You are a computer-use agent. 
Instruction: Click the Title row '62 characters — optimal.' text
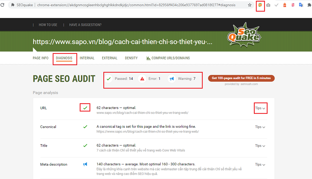pos(116,145)
